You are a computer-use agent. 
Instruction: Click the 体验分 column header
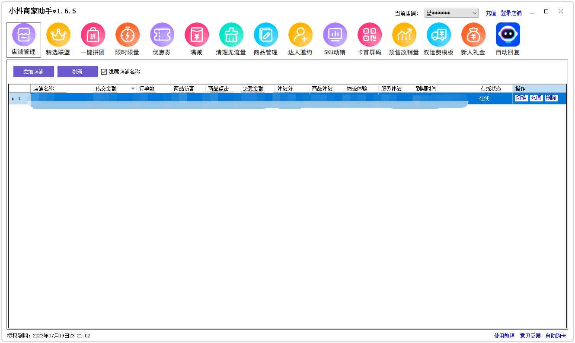click(291, 89)
